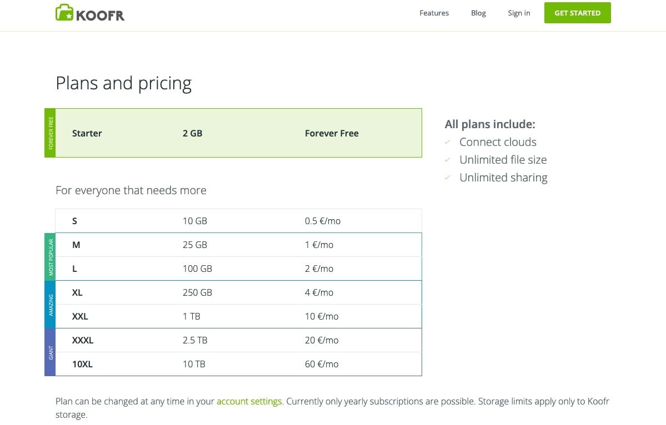Select the XXXL 2.5 TB plan
666x425 pixels.
(238, 340)
